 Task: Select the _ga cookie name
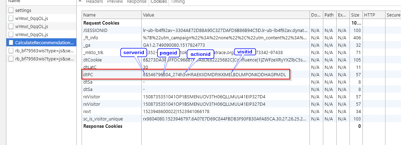coord(87,45)
